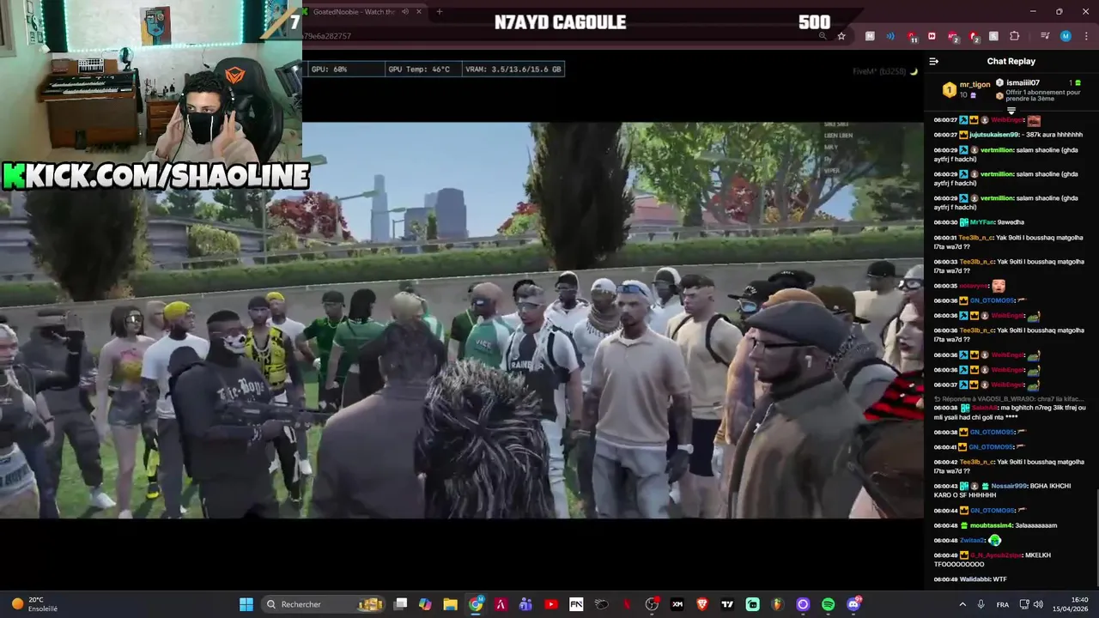This screenshot has width=1099, height=618.
Task: Open YouTube app in taskbar
Action: click(x=550, y=604)
